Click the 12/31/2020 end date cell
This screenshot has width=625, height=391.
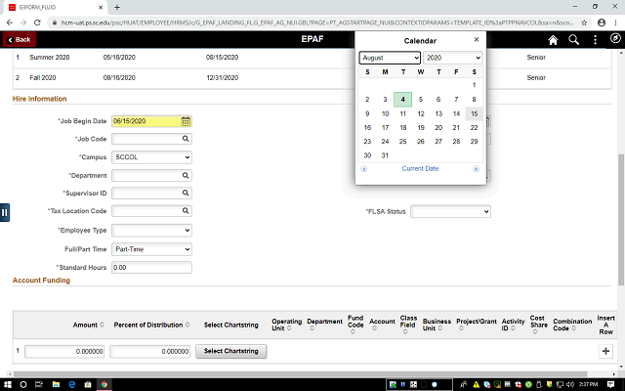(x=222, y=78)
